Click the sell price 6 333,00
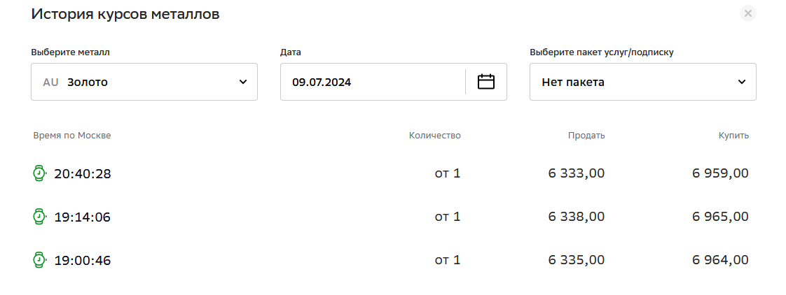 coord(577,173)
